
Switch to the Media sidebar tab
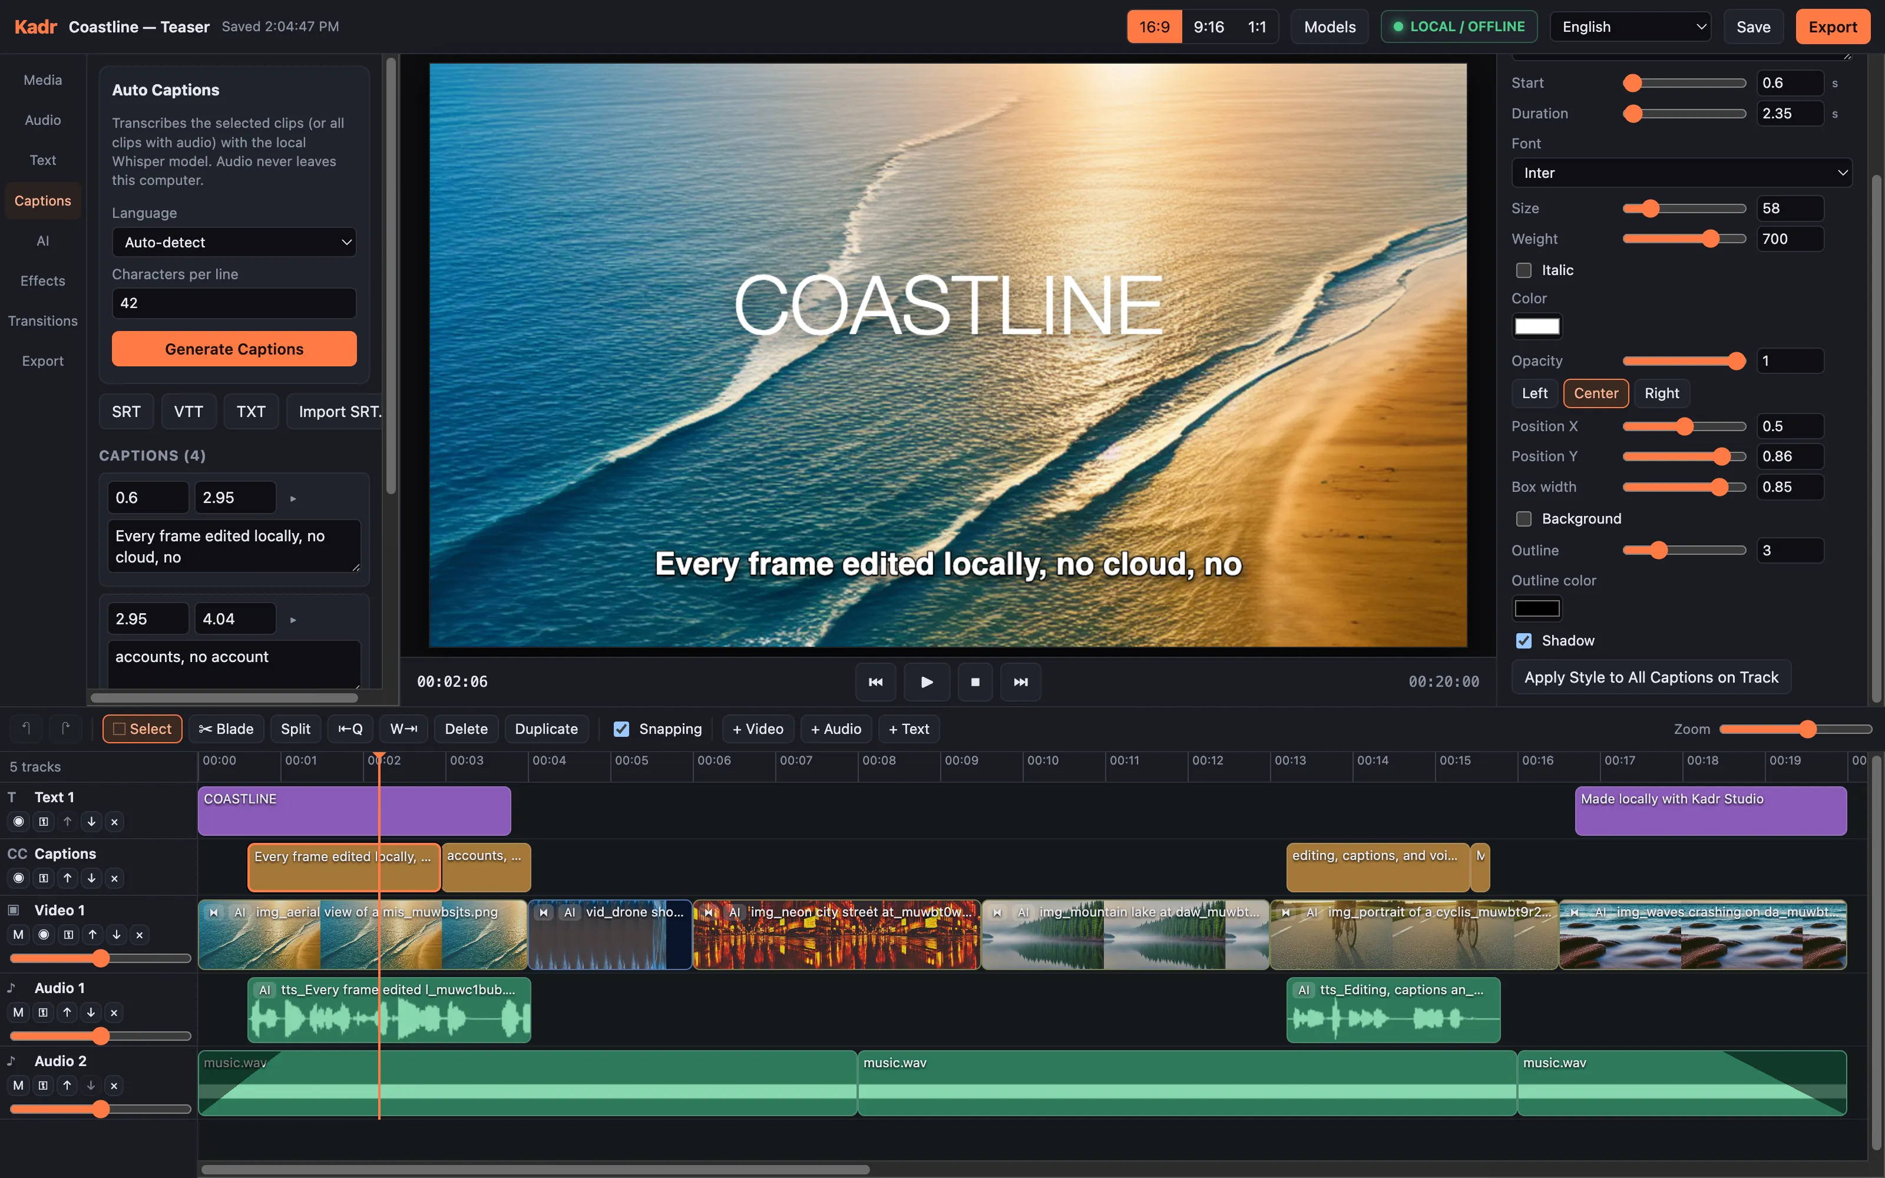point(43,80)
